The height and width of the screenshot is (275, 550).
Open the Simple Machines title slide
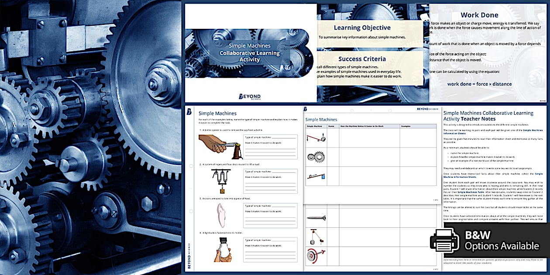[x=250, y=52]
